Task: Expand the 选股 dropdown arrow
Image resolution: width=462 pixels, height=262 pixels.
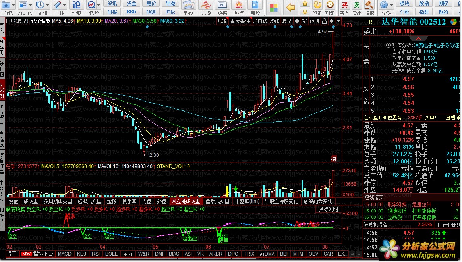Action: 99,5
